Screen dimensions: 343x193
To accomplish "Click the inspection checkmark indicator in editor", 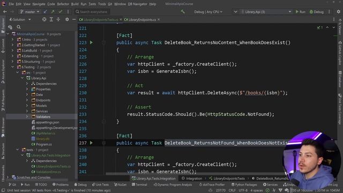I will click(319, 27).
